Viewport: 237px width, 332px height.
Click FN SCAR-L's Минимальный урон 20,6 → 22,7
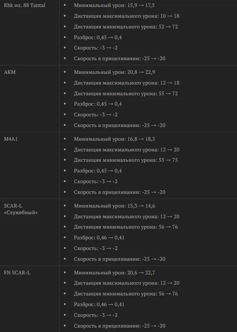coord(114,273)
